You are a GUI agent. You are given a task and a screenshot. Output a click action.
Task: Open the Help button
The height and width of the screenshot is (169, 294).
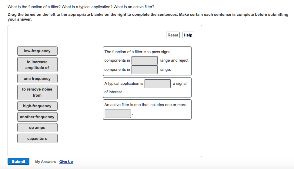(188, 35)
